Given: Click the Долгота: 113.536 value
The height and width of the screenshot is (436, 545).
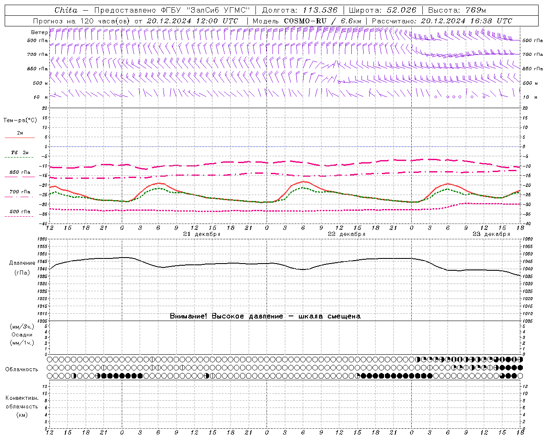Looking at the screenshot, I should click(300, 10).
